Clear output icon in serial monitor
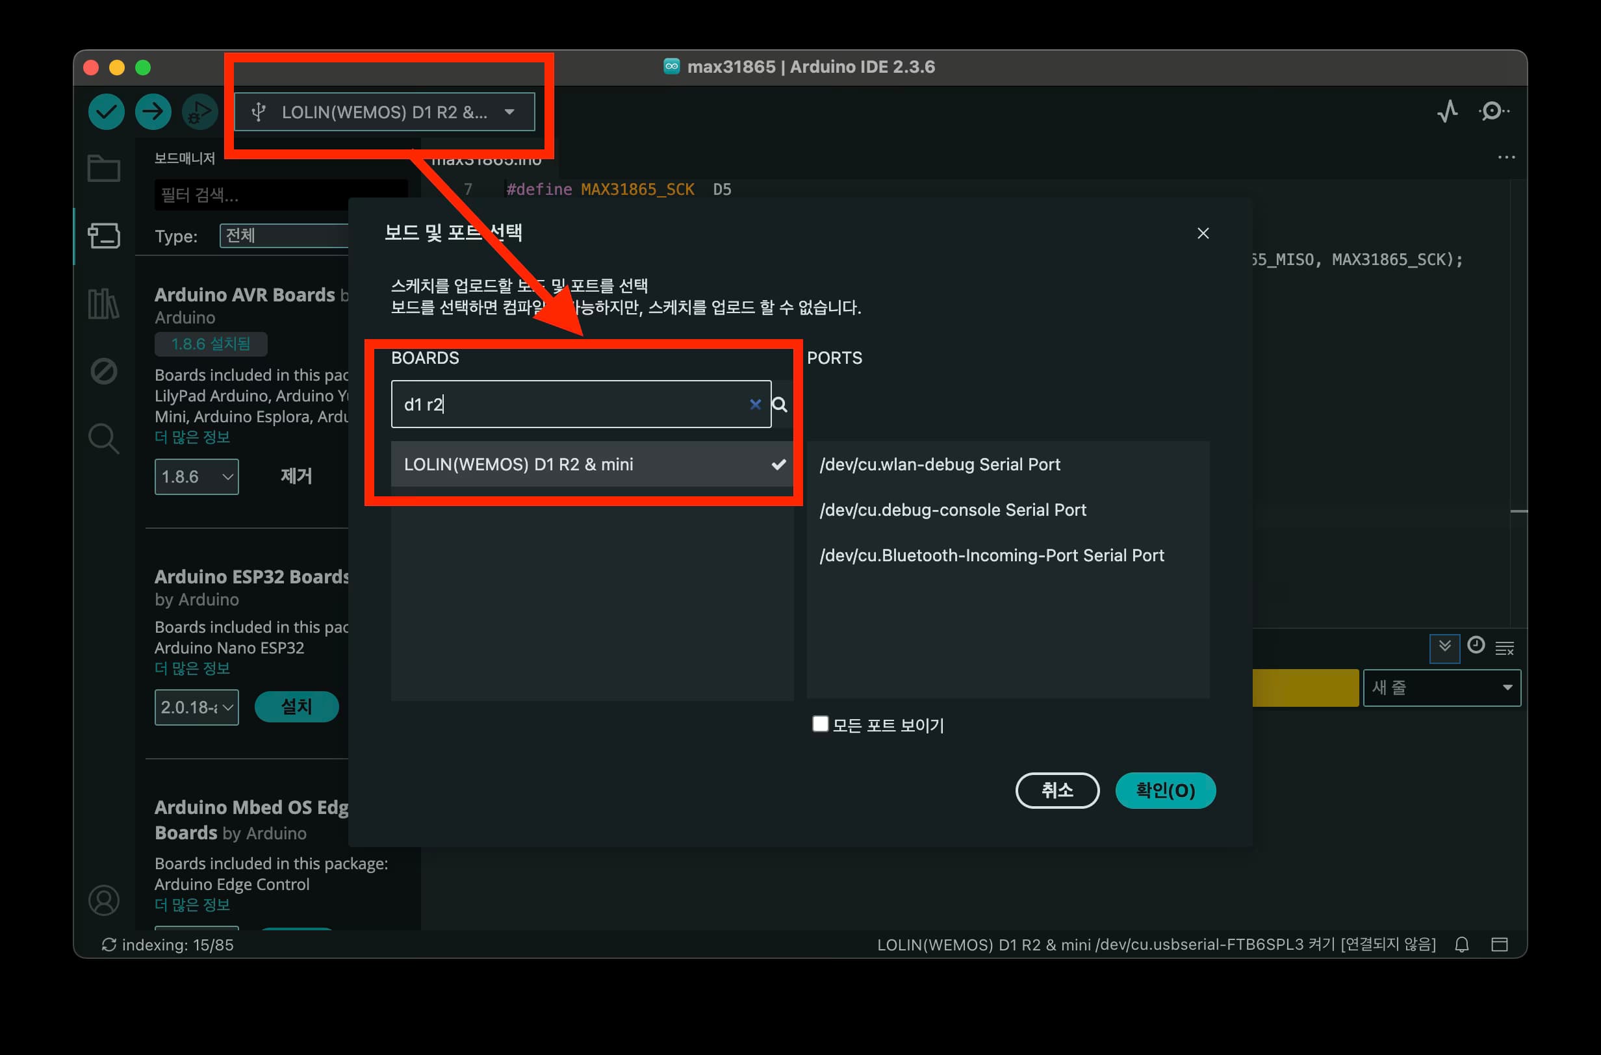The image size is (1601, 1055). [1505, 648]
